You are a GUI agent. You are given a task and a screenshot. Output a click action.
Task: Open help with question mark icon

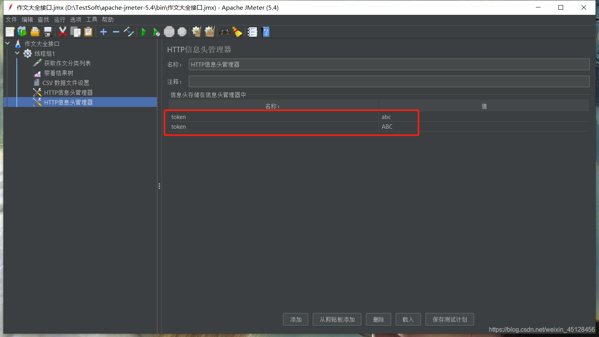click(x=266, y=32)
